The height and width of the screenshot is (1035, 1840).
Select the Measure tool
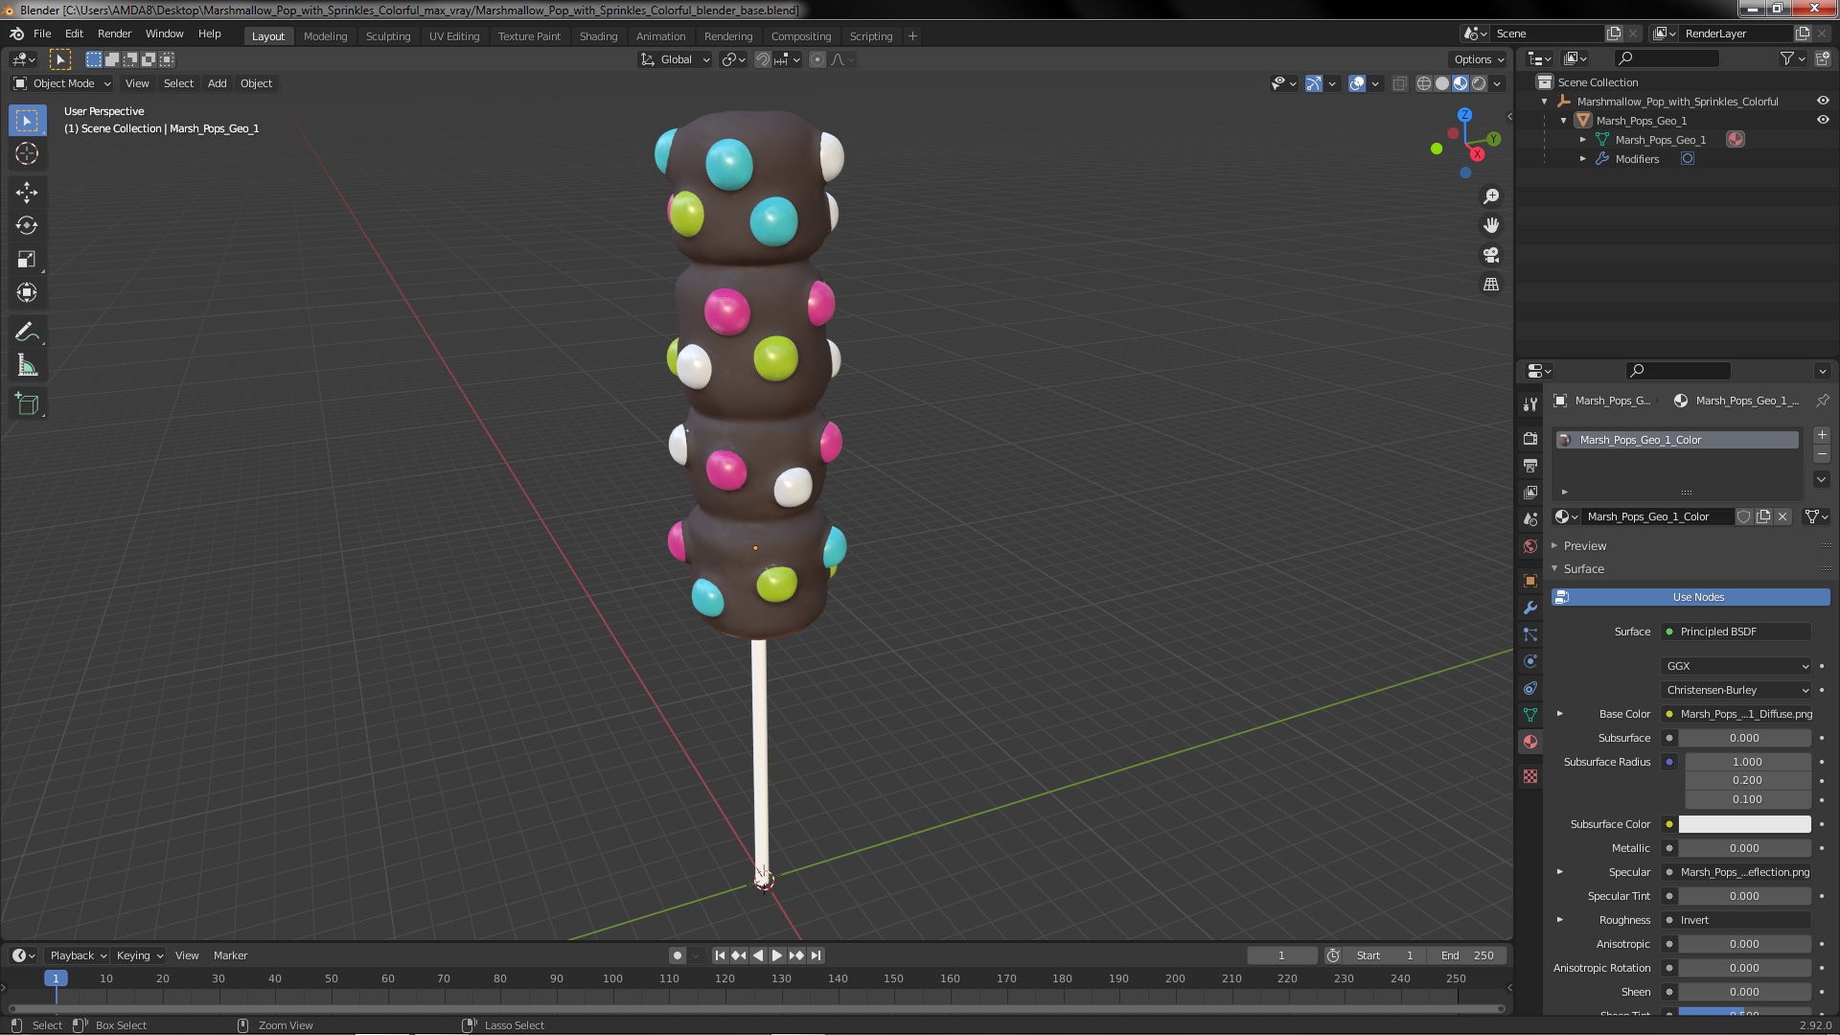(x=27, y=366)
